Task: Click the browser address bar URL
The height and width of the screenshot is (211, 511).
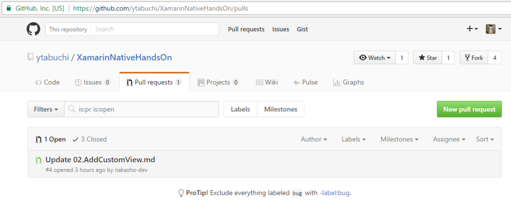Action: tap(161, 8)
